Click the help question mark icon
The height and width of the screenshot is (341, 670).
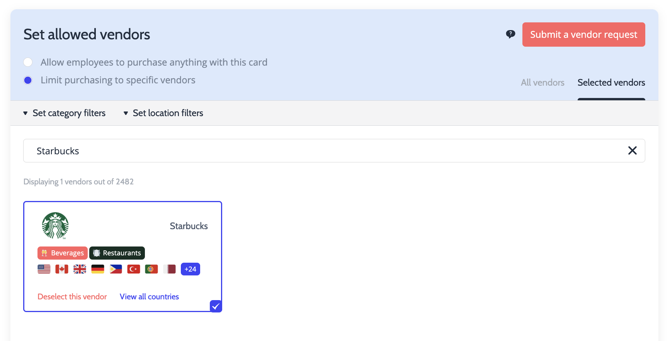510,34
